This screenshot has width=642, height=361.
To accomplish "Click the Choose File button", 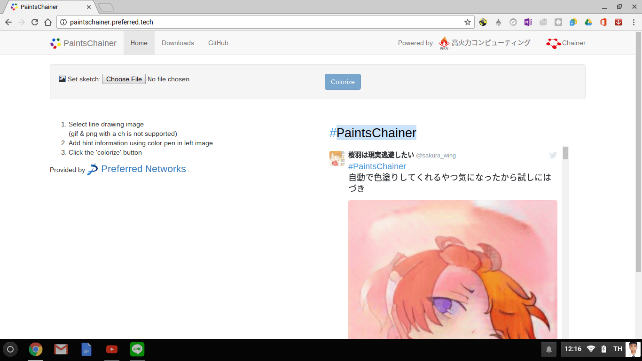I will [124, 79].
